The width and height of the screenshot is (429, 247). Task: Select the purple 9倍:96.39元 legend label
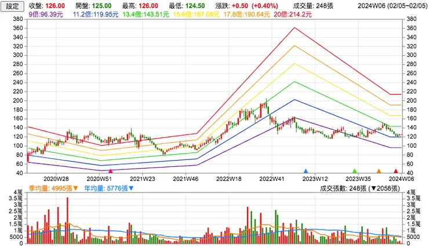click(x=46, y=14)
